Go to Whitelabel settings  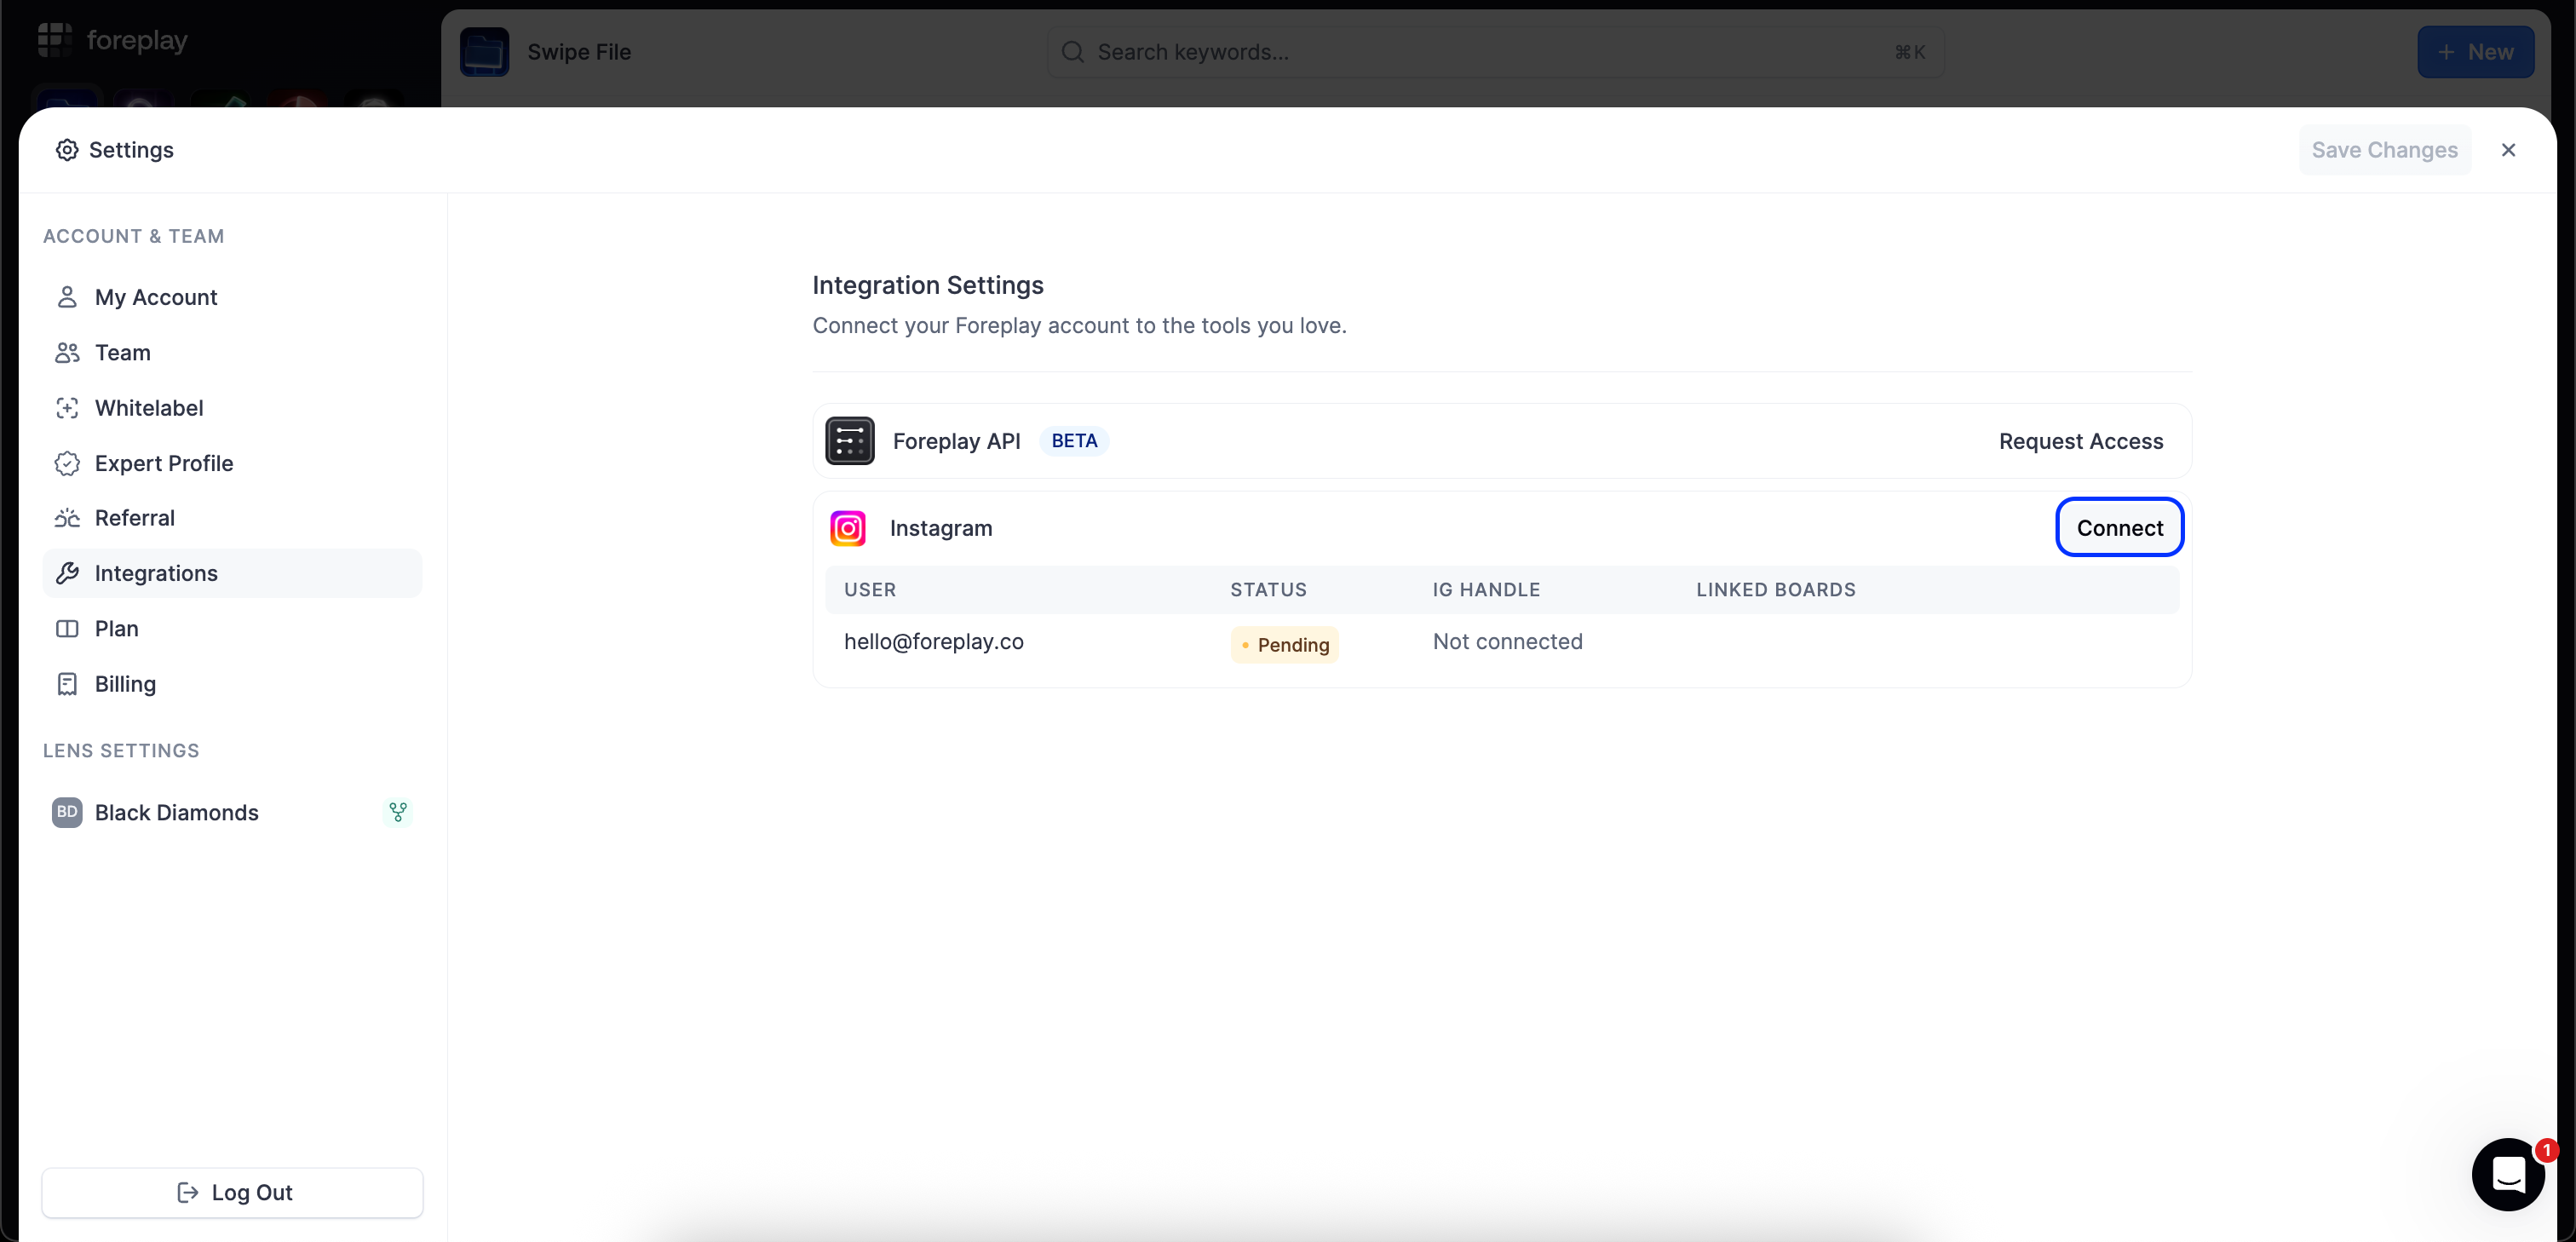tap(232, 408)
